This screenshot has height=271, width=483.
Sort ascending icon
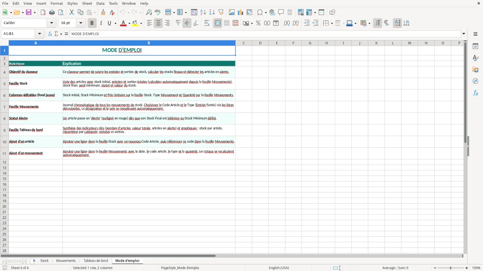203,12
